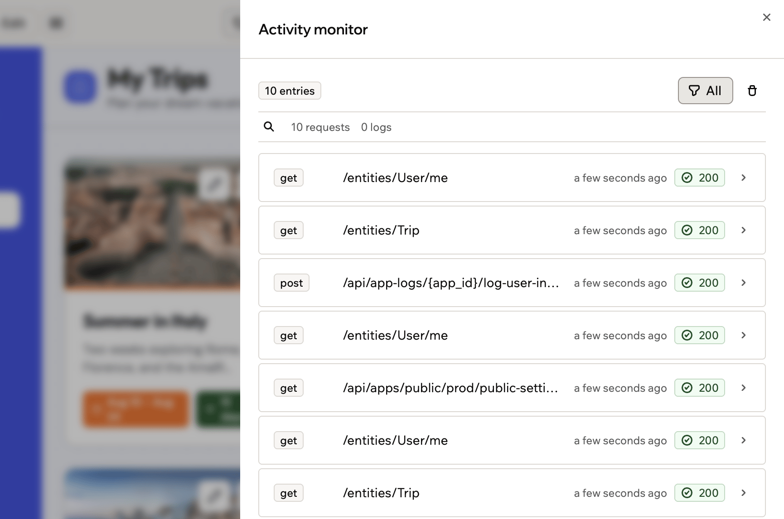Click the edit pencil on Italy trip card
Image resolution: width=784 pixels, height=519 pixels.
coord(214,184)
